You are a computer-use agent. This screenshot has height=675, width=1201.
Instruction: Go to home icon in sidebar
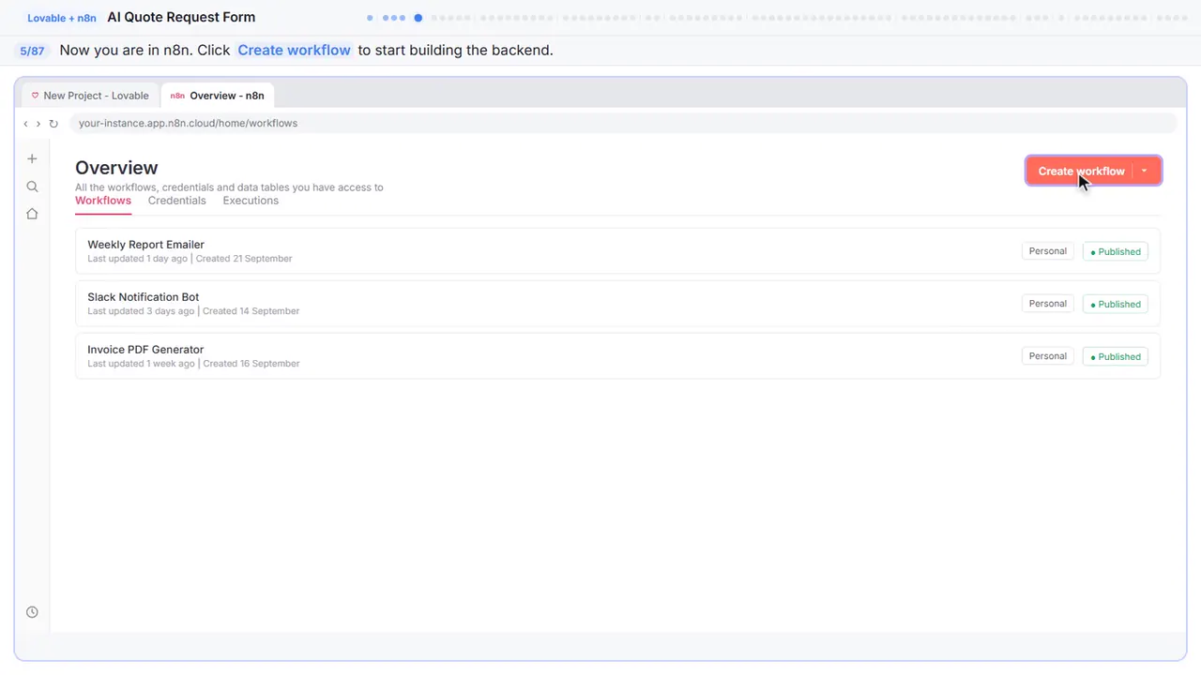click(32, 214)
